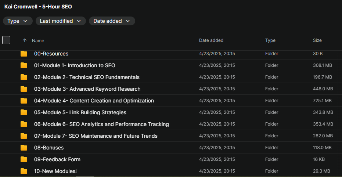Click the 282.0 MB size value
This screenshot has width=342, height=177.
tap(323, 136)
